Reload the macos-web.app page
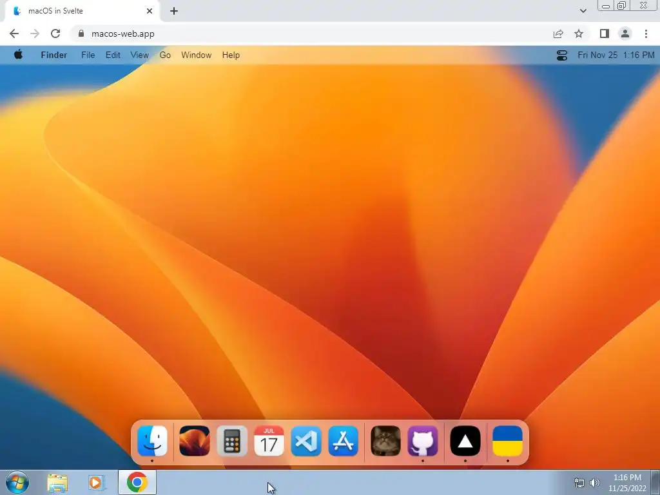The height and width of the screenshot is (495, 660). [55, 34]
